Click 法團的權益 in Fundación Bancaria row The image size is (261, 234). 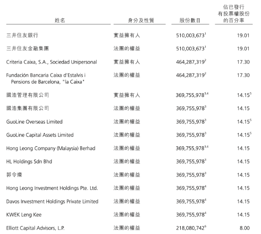click(127, 75)
